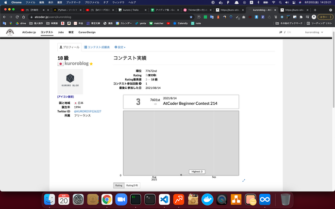Open the Trash in the Dock
The height and width of the screenshot is (209, 335).
click(x=285, y=200)
